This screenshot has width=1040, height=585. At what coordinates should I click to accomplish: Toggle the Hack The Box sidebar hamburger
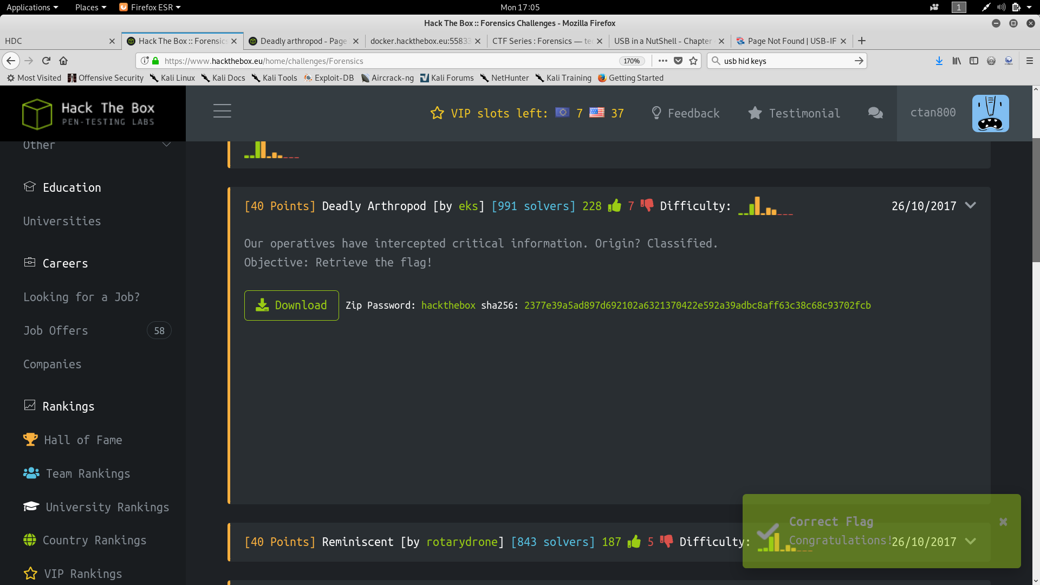[x=222, y=111]
